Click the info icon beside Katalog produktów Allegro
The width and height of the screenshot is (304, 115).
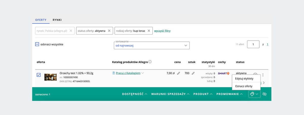150,62
